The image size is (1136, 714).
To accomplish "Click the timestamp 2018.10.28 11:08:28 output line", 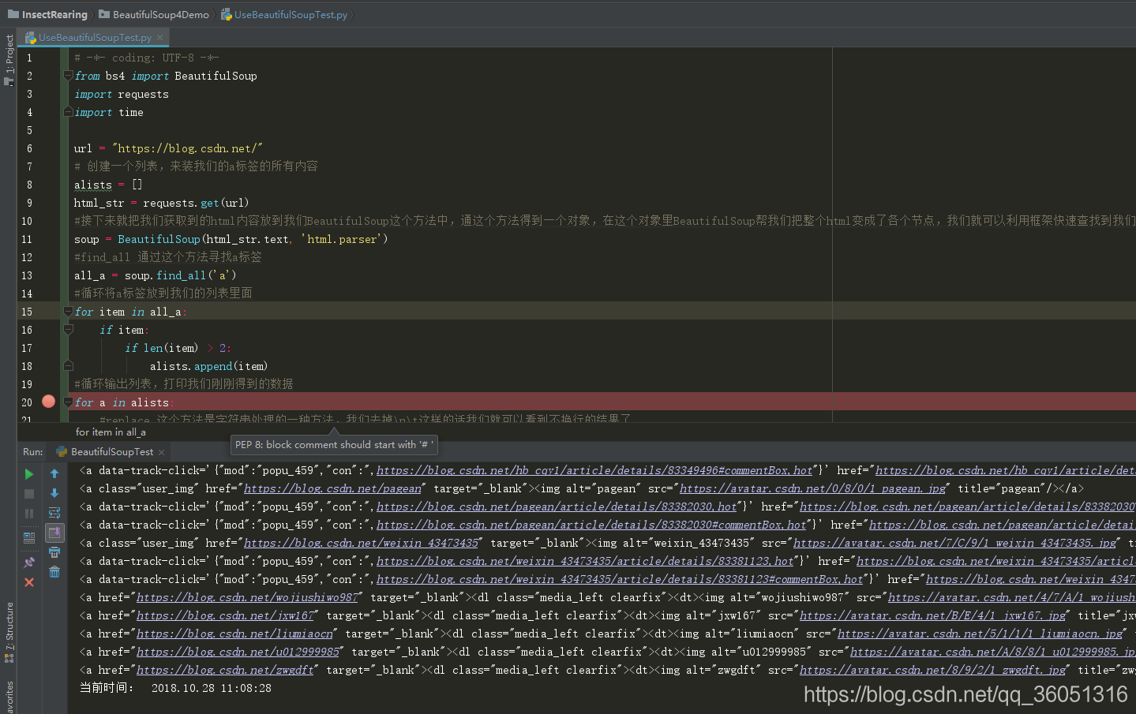I will [175, 688].
